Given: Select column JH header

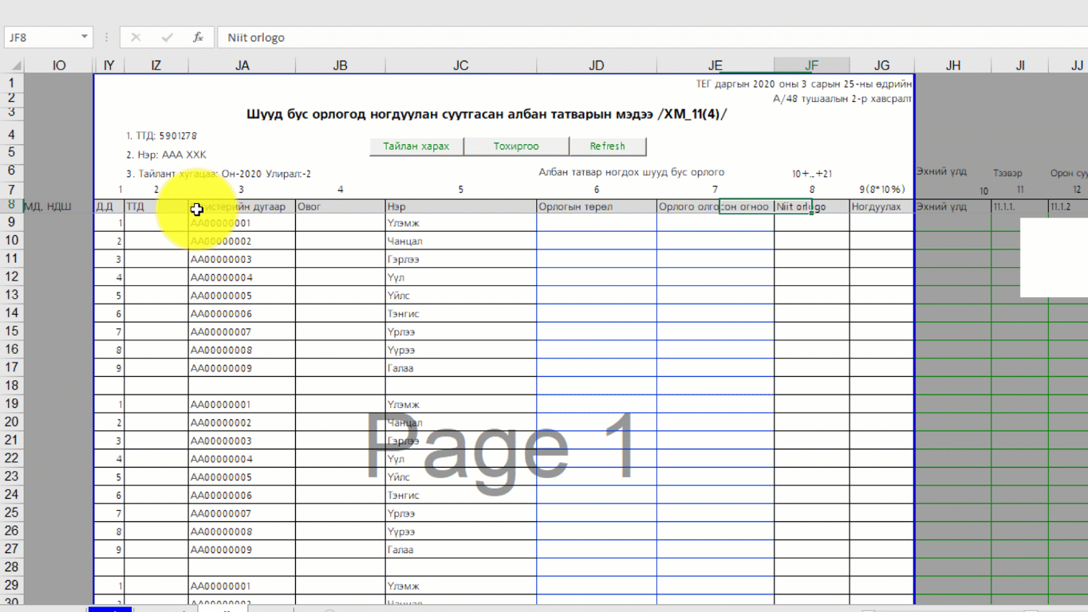Looking at the screenshot, I should (x=952, y=65).
